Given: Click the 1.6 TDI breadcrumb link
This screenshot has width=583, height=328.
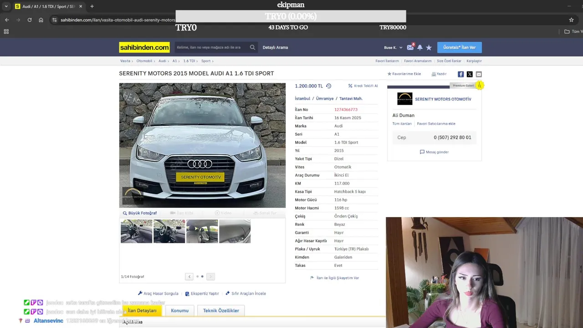Looking at the screenshot, I should coord(189,61).
